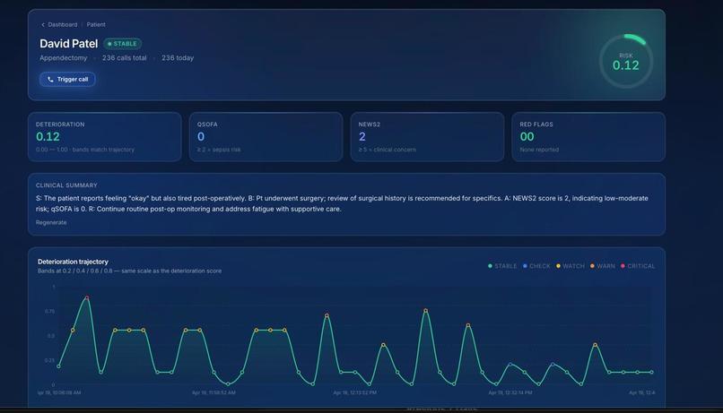Click the green STABLE legend dot
Screen dimensions: 723x413
[490, 266]
